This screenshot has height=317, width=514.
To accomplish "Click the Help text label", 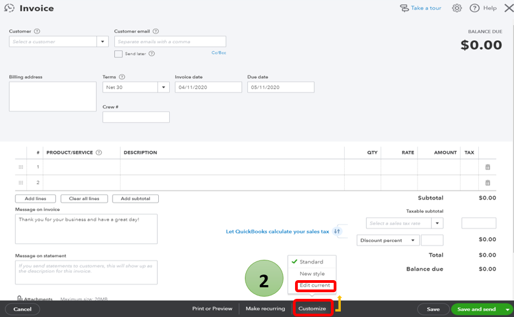I will click(490, 8).
